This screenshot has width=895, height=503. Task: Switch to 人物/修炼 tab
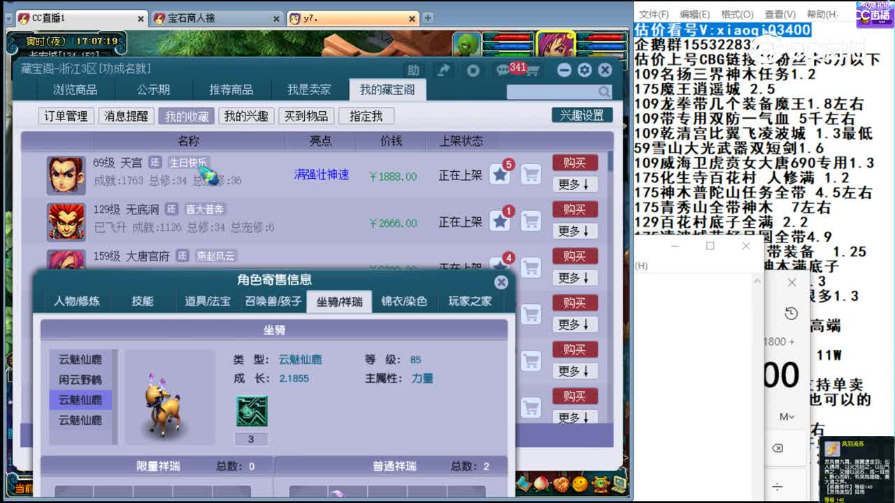click(77, 301)
